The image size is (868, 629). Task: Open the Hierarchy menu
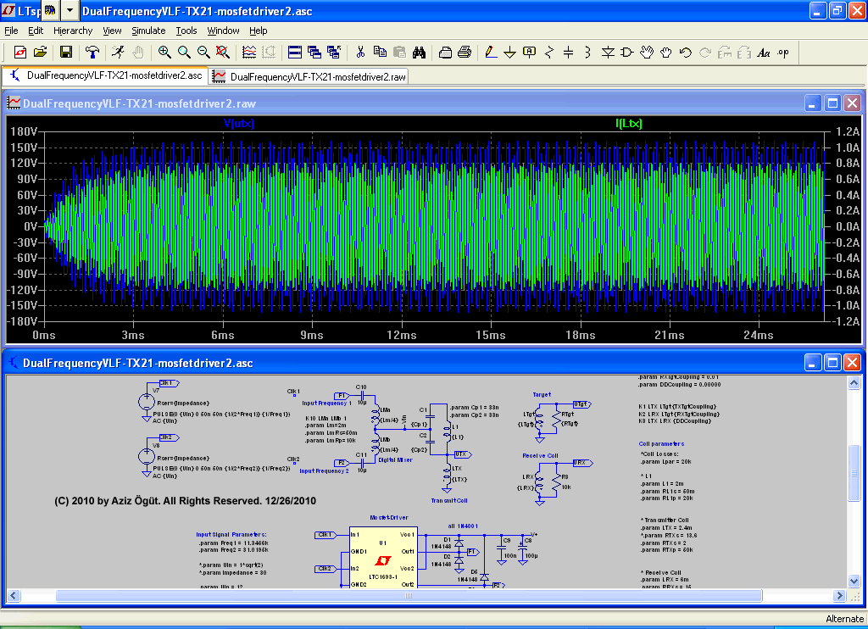(73, 31)
